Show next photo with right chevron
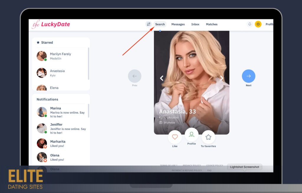Image resolution: width=302 pixels, height=193 pixels. coord(222,78)
